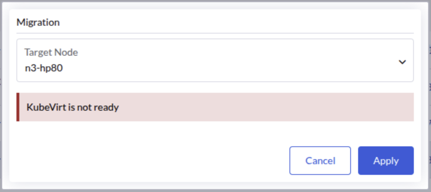This screenshot has width=431, height=192.
Task: Expand the node list via down arrow
Action: (x=402, y=62)
